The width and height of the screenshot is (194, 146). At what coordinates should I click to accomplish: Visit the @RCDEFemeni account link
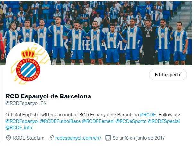coord(98,121)
